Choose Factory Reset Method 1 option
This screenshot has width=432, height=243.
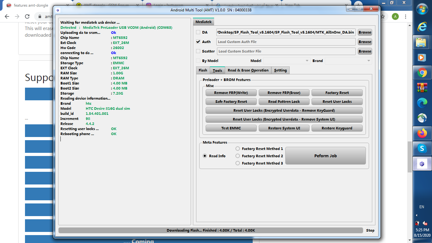coord(238,149)
